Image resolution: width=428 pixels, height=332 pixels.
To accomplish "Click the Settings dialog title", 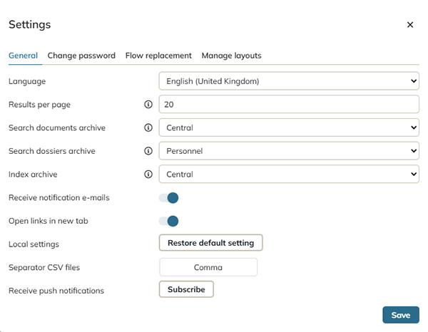I will (x=30, y=24).
